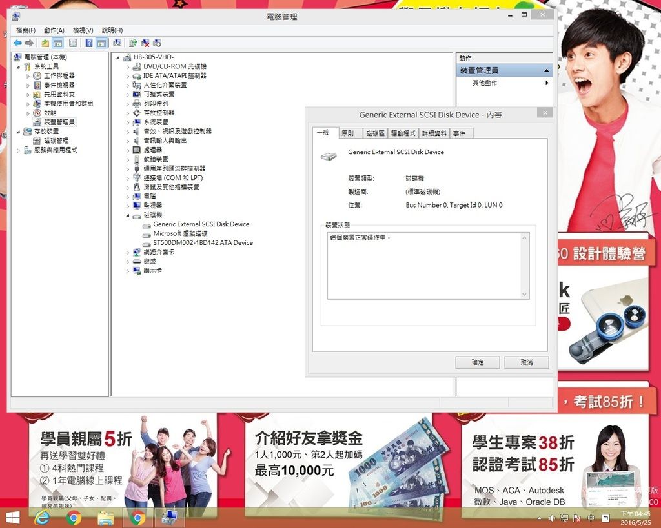Open the 動作(A) menu
The height and width of the screenshot is (528, 661).
[x=54, y=30]
